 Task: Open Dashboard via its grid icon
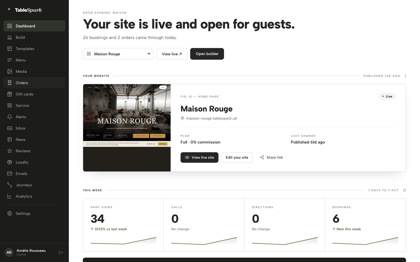click(x=10, y=26)
